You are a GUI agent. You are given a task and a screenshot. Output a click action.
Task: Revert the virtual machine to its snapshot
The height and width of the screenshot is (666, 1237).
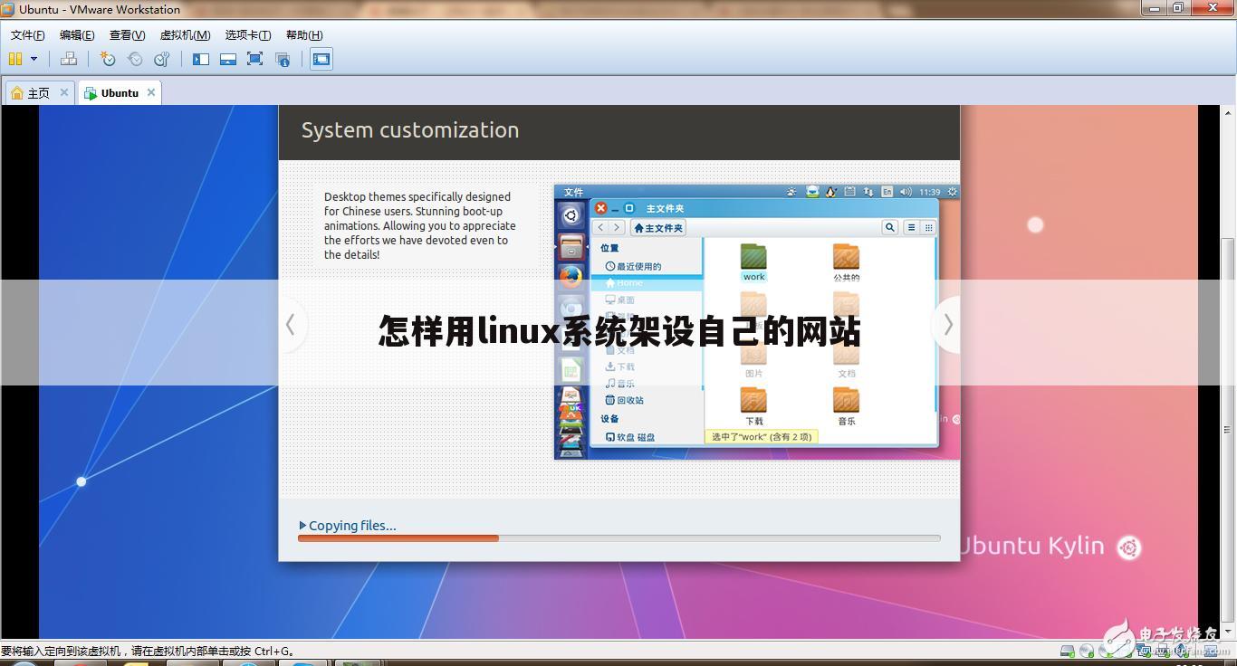pyautogui.click(x=135, y=59)
